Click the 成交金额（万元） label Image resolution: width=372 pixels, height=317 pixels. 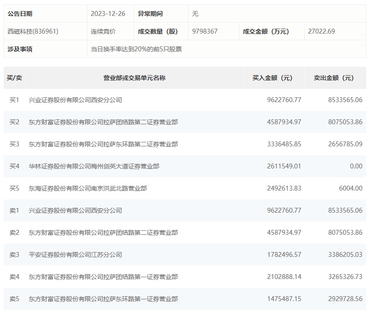[x=266, y=31]
